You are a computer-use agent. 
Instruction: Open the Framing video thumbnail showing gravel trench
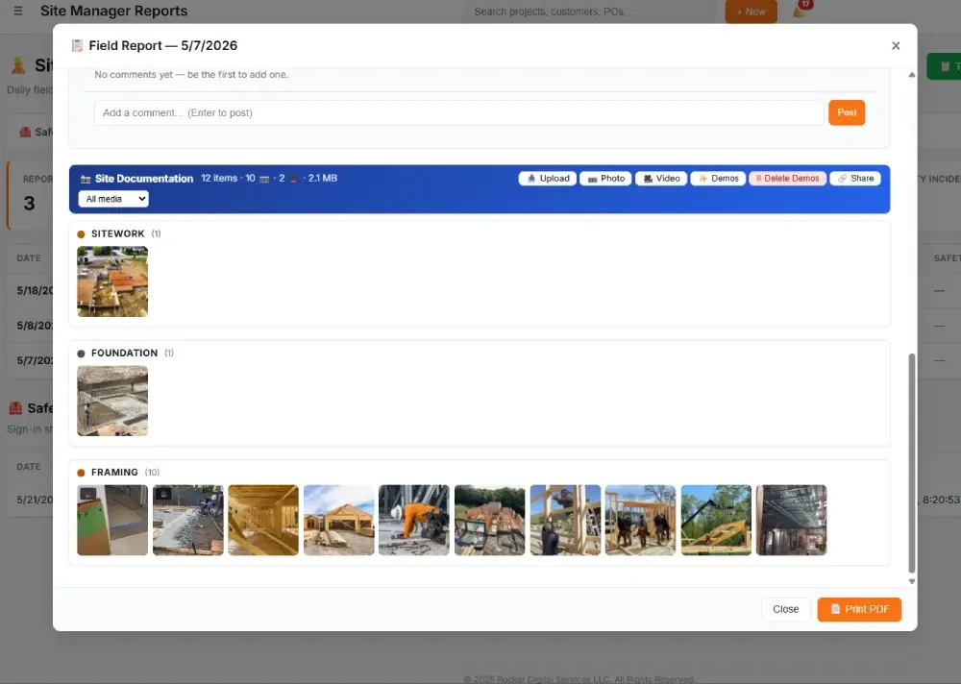[188, 521]
